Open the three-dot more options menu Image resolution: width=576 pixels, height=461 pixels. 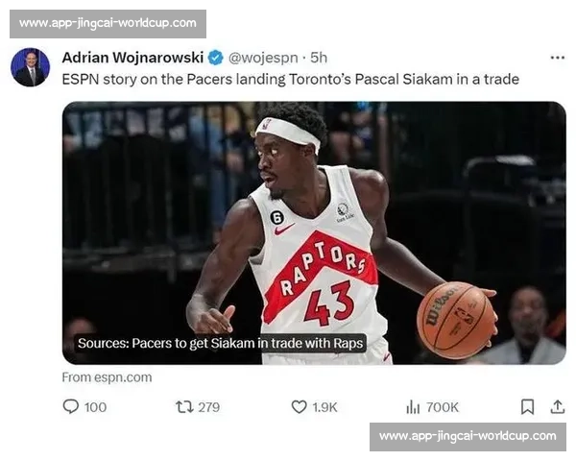[x=557, y=58]
